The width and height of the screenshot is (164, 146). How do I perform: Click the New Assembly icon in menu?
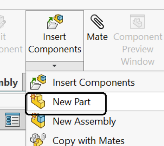click(x=38, y=120)
